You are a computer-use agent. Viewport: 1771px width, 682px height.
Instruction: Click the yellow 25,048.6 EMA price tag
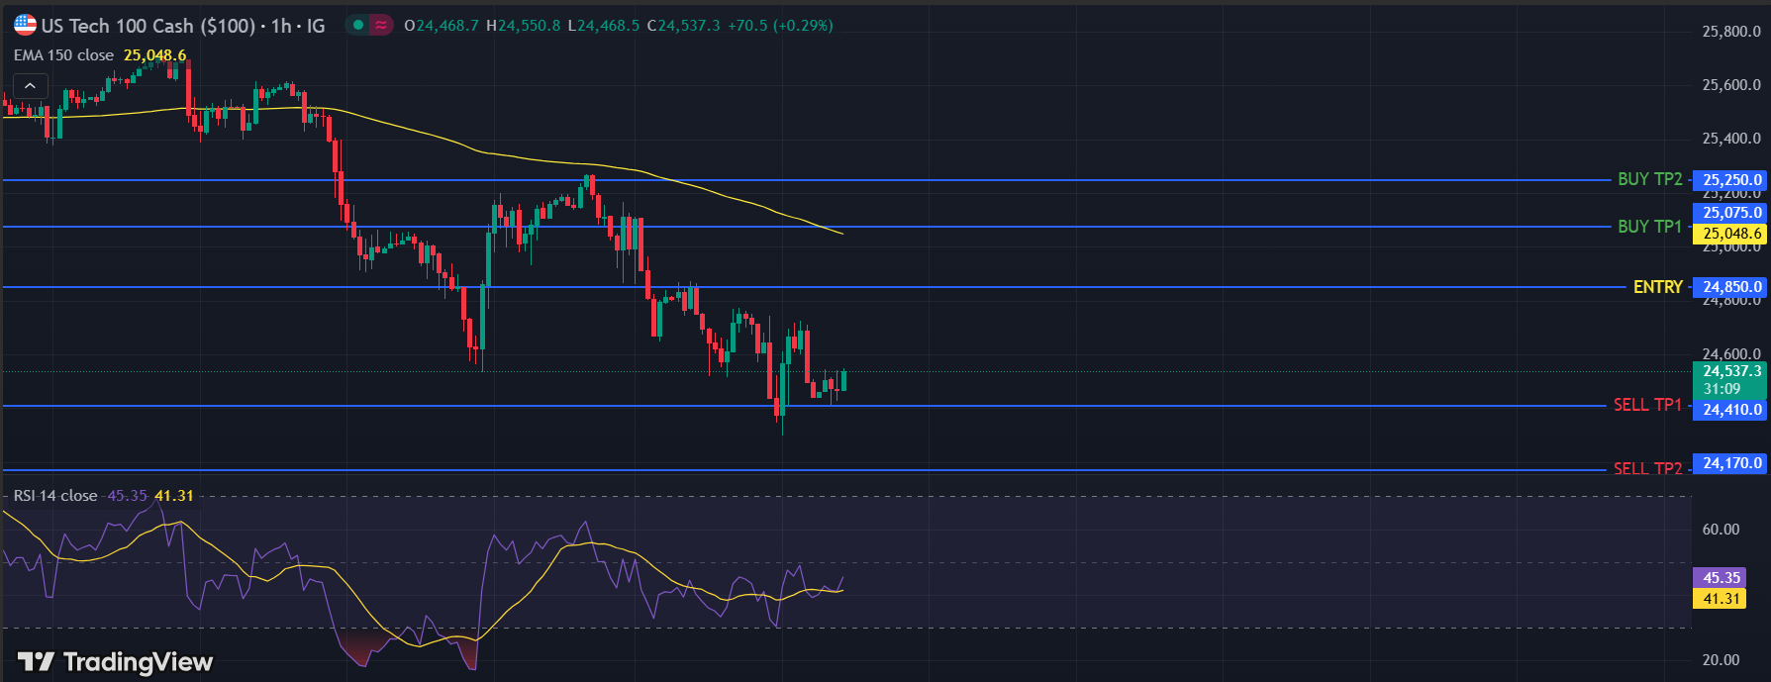pos(1731,234)
